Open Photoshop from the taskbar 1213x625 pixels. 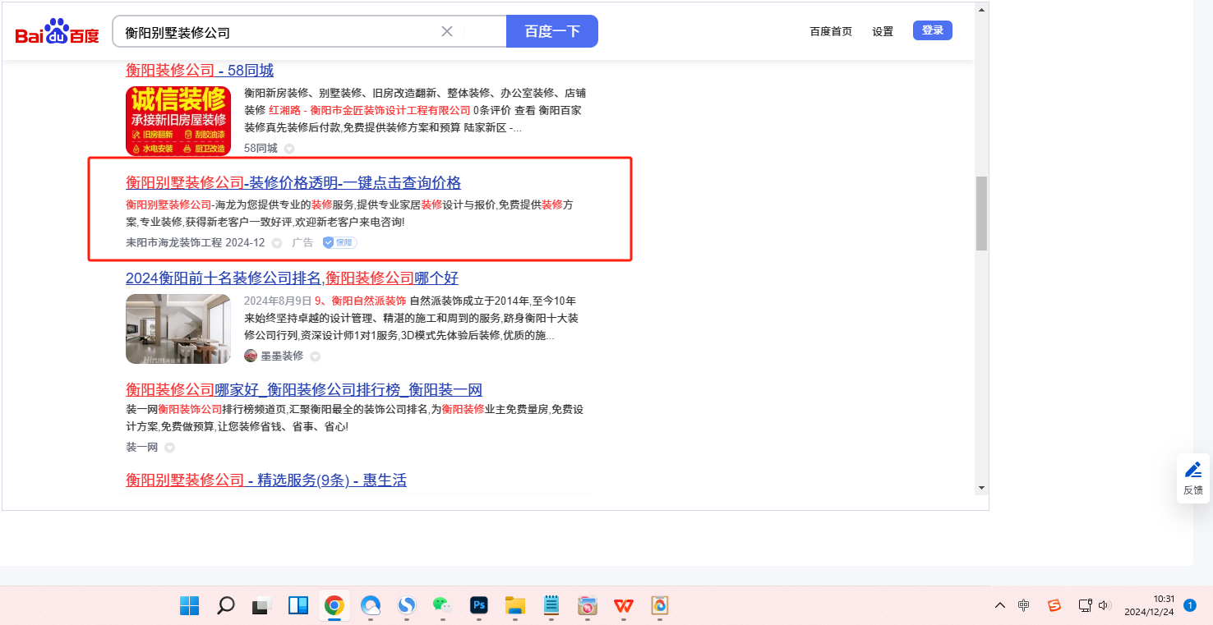478,606
